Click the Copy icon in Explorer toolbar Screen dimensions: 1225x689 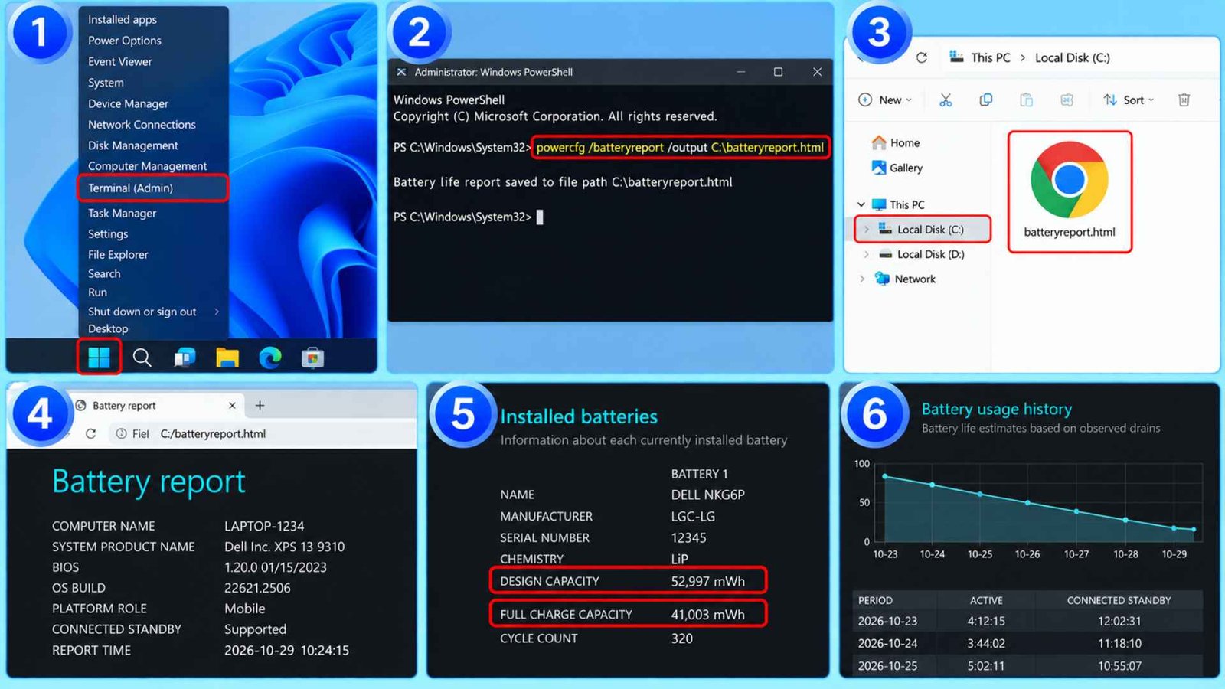[986, 100]
